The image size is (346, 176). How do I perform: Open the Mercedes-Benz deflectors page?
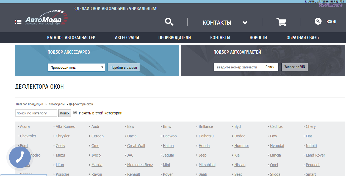[x=140, y=165]
